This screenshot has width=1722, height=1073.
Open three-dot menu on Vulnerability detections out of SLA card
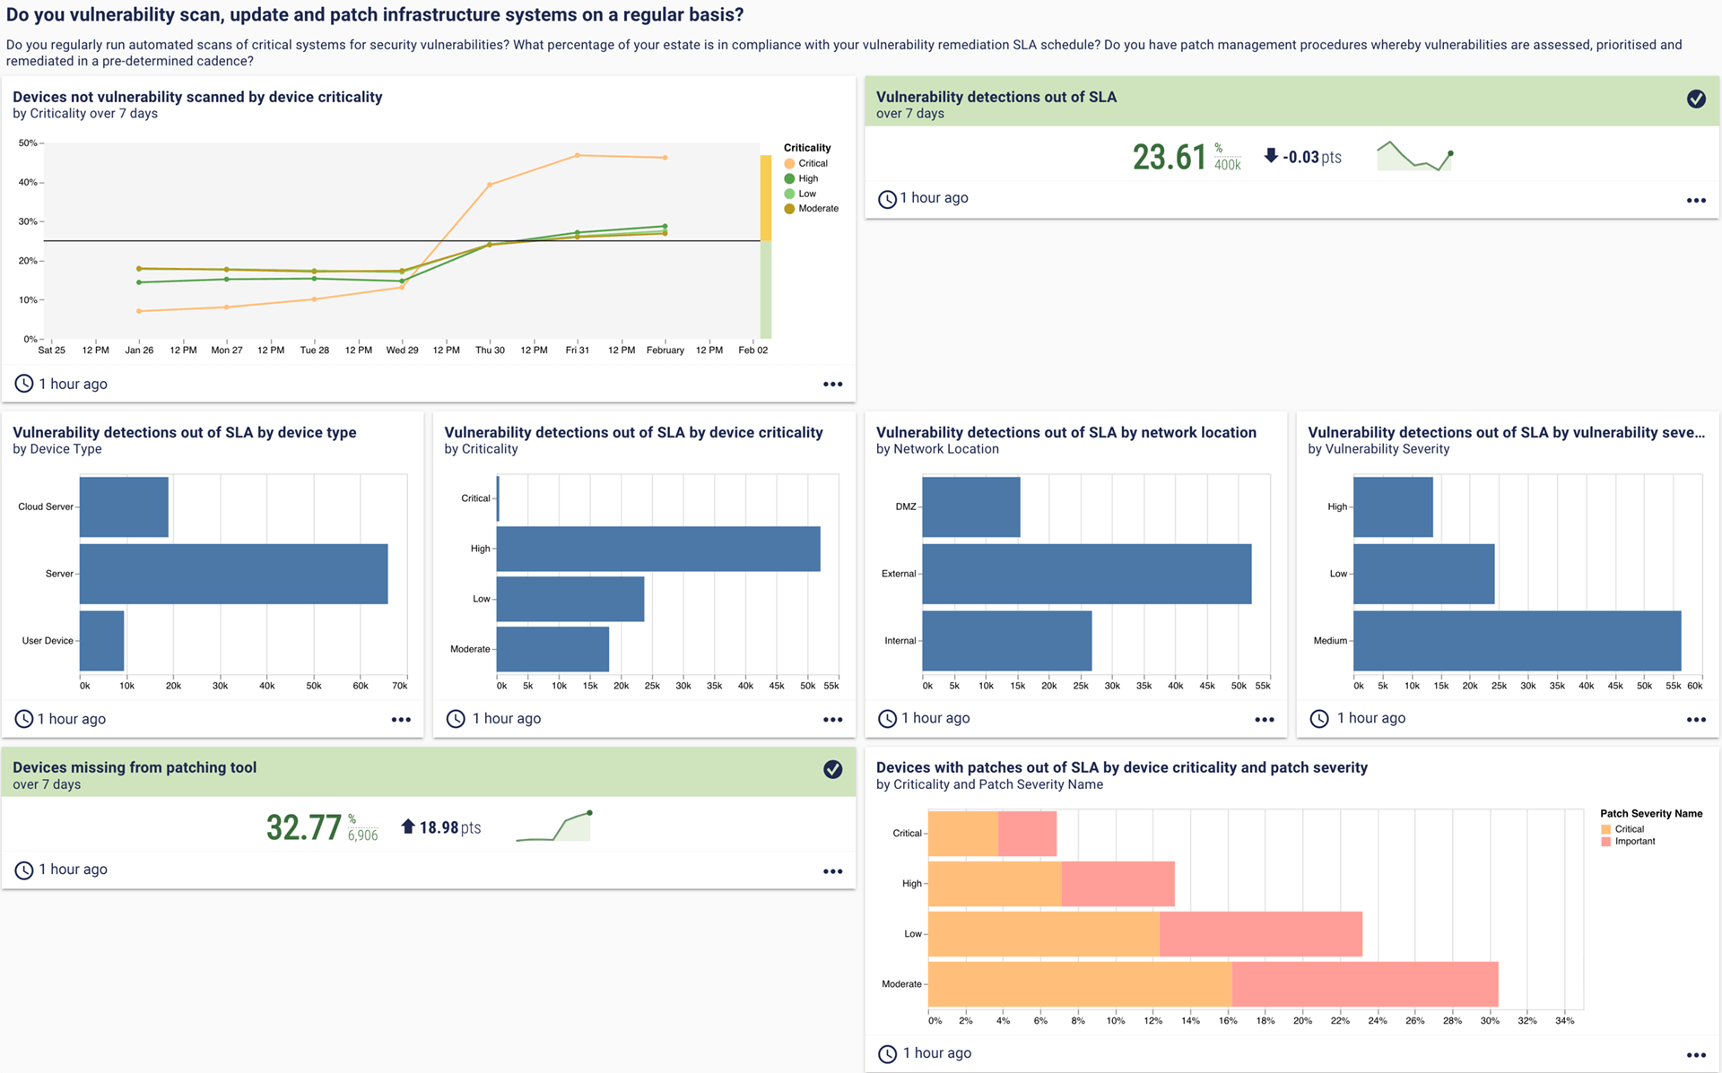coord(1695,201)
